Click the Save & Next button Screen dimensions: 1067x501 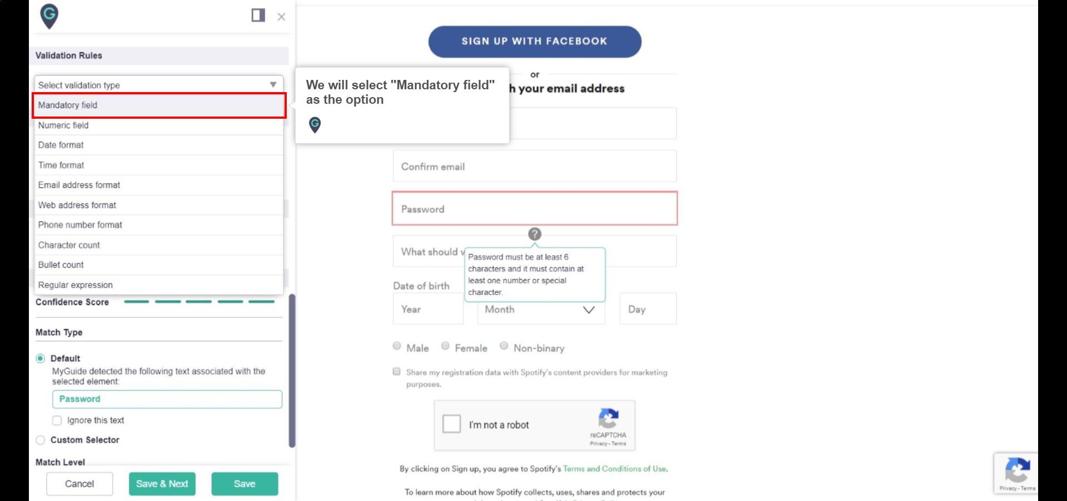(x=162, y=484)
